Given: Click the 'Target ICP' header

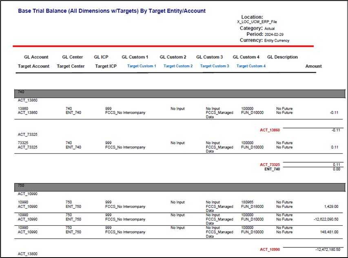Looking at the screenshot, I should pyautogui.click(x=106, y=66).
